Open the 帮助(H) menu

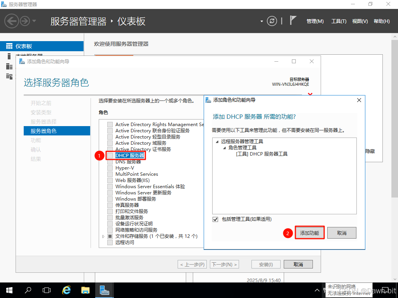click(382, 21)
